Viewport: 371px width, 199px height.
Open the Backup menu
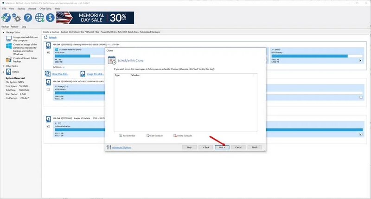pyautogui.click(x=21, y=8)
